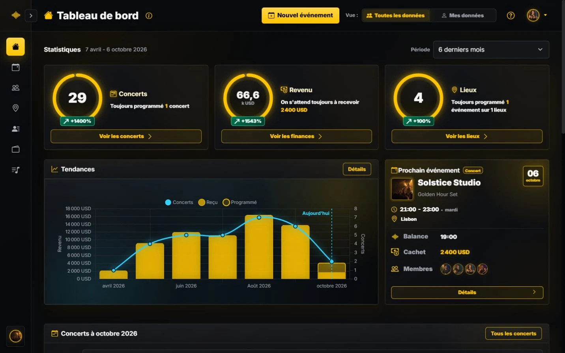This screenshot has height=353, width=565.
Task: Open Tous les concerts
Action: coord(513,334)
